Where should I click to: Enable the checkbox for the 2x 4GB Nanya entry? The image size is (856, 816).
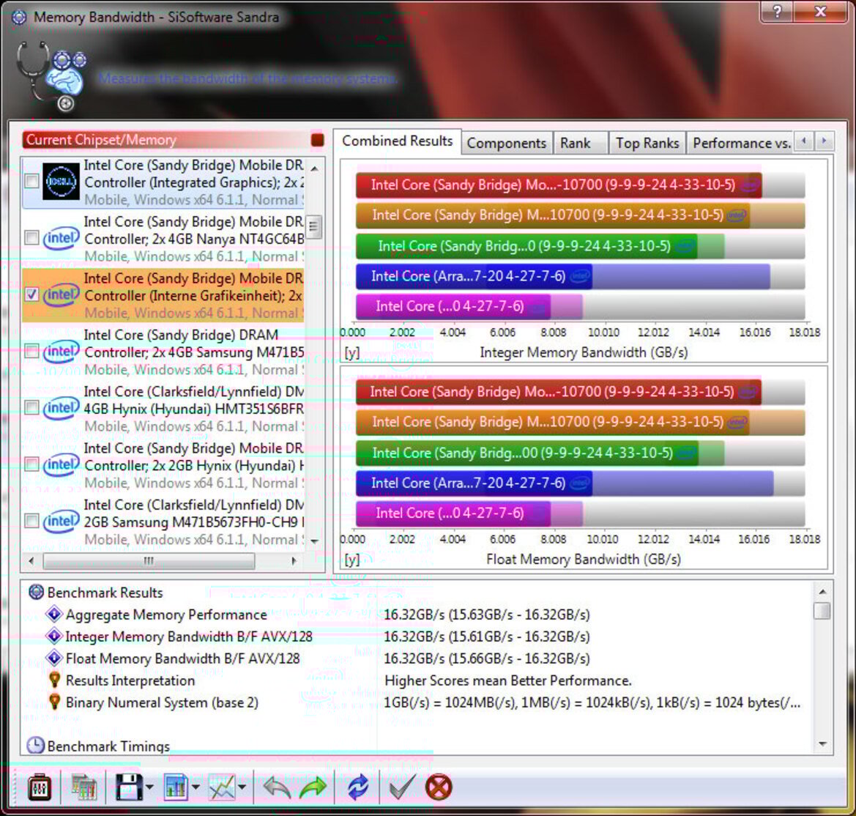[x=31, y=237]
